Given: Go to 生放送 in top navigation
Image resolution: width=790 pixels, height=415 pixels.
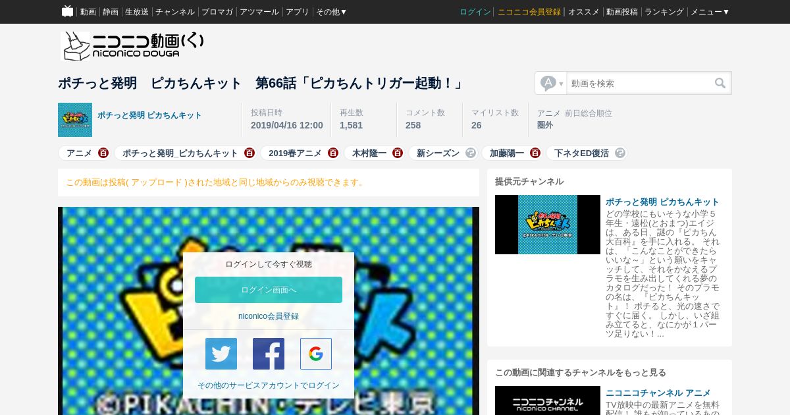Looking at the screenshot, I should [x=137, y=12].
